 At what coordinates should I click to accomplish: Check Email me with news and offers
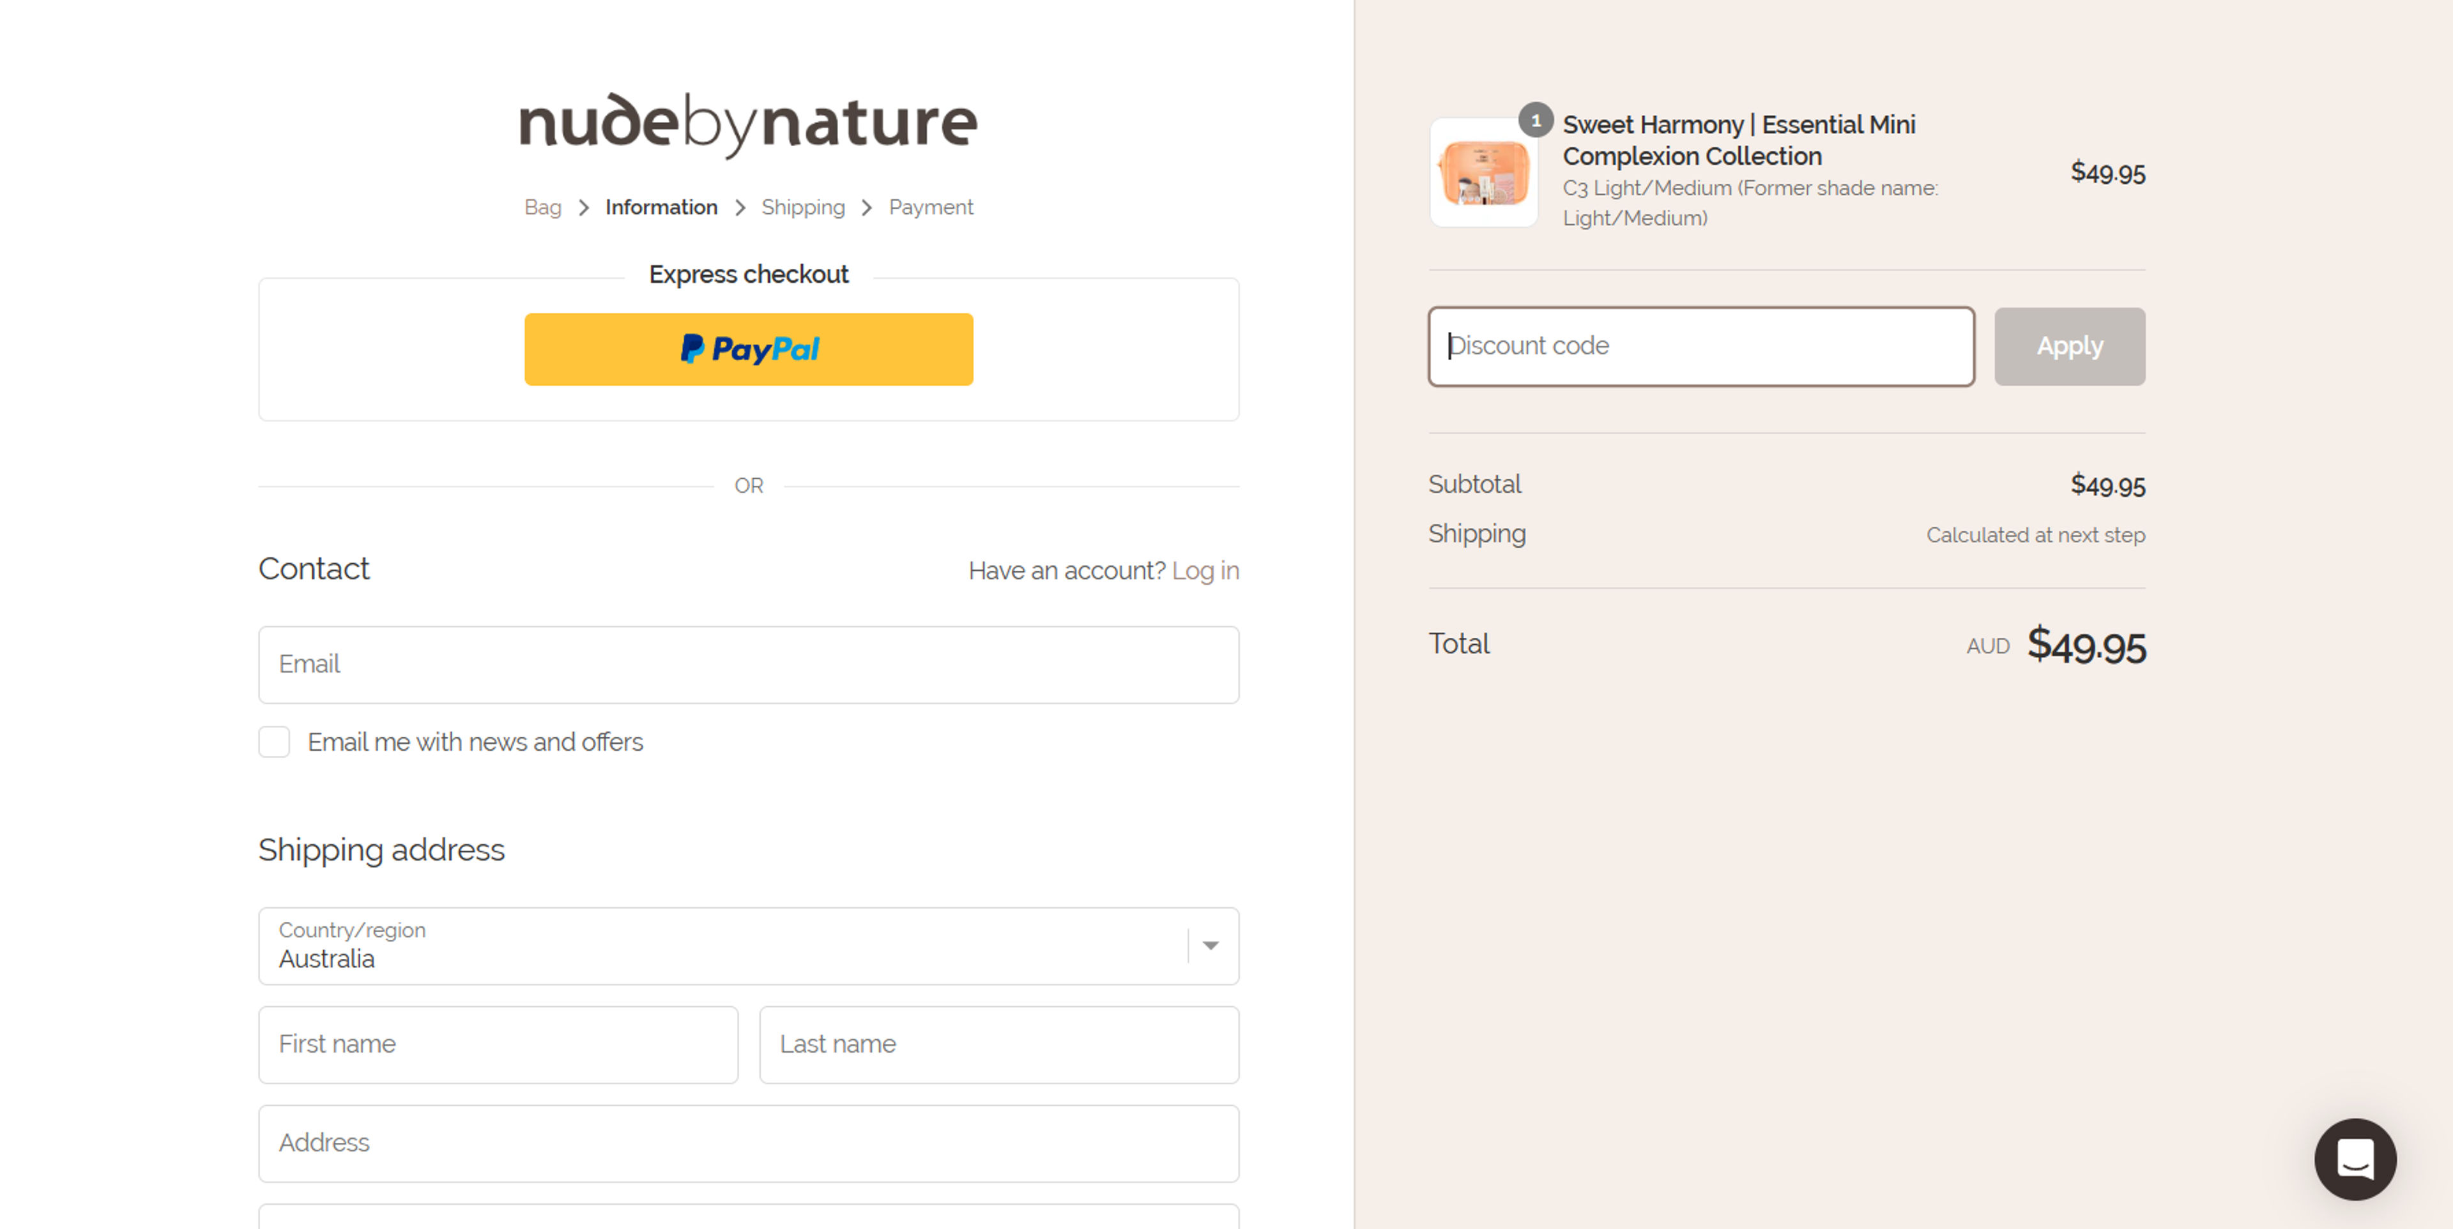pos(274,742)
